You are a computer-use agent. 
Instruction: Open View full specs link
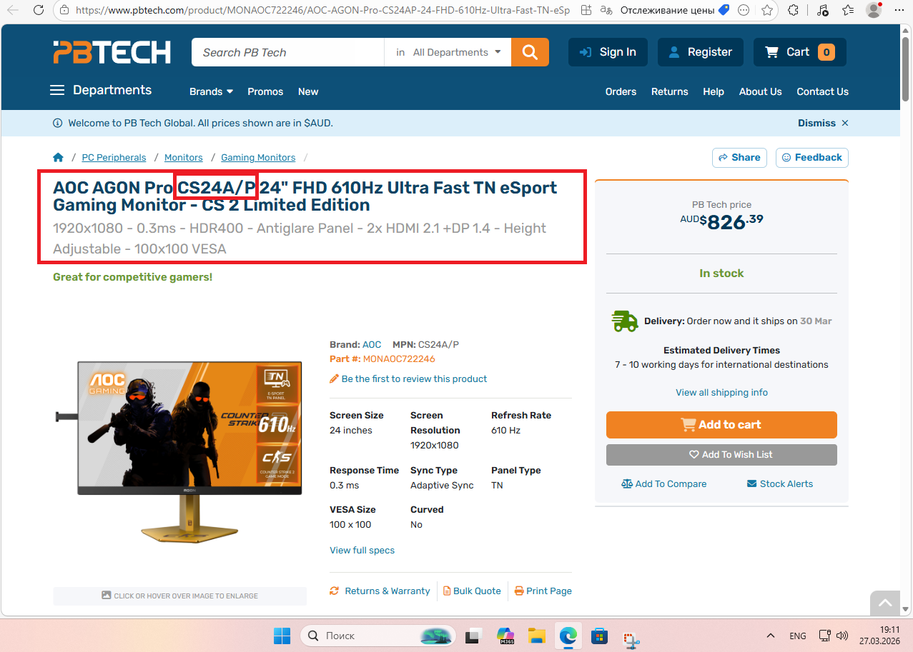pyautogui.click(x=362, y=550)
